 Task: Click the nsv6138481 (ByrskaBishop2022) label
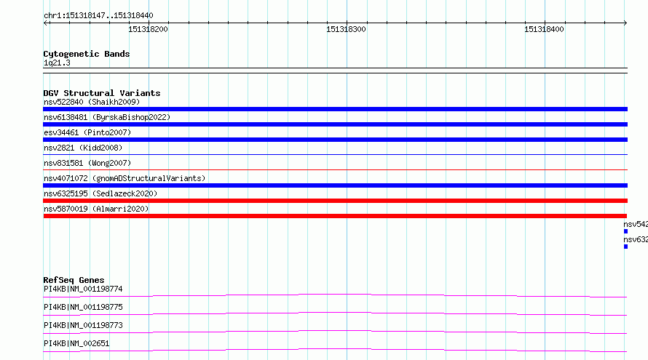click(x=107, y=117)
